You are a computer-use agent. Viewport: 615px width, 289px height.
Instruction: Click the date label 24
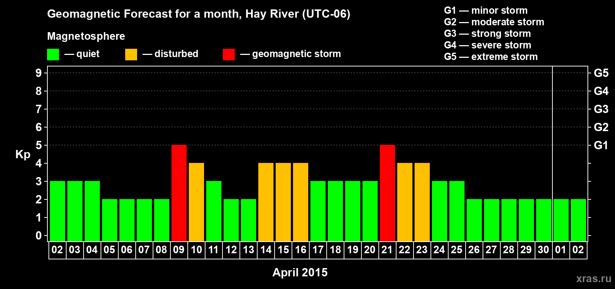click(439, 250)
